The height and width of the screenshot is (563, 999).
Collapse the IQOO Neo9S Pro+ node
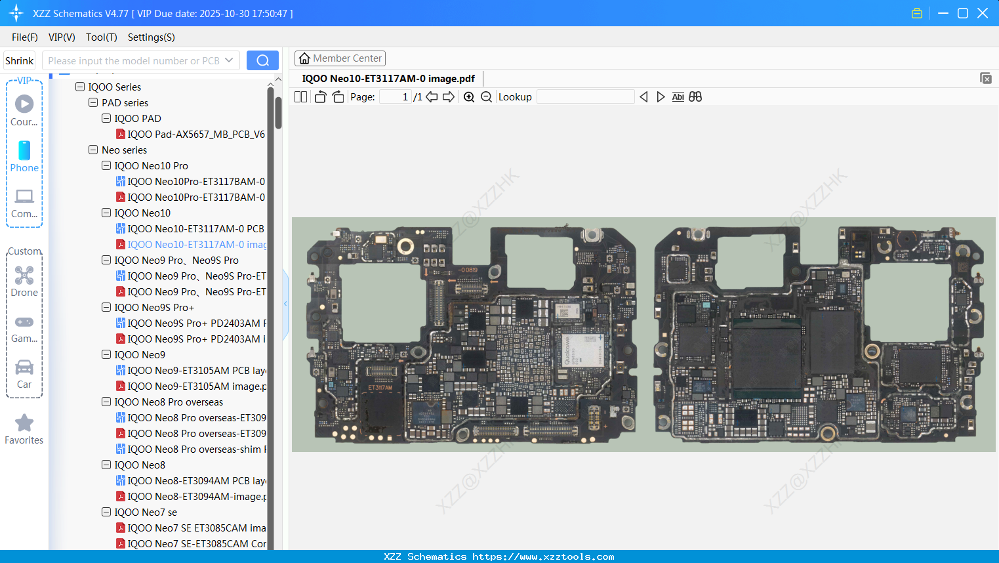coord(106,307)
